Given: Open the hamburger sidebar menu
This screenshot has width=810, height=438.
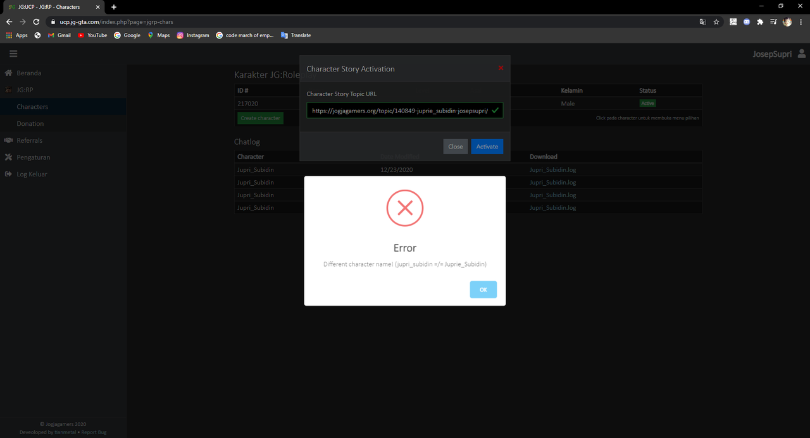Looking at the screenshot, I should [x=13, y=54].
